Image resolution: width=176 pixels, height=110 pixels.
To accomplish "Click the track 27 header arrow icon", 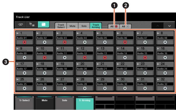I will tap(58, 79).
